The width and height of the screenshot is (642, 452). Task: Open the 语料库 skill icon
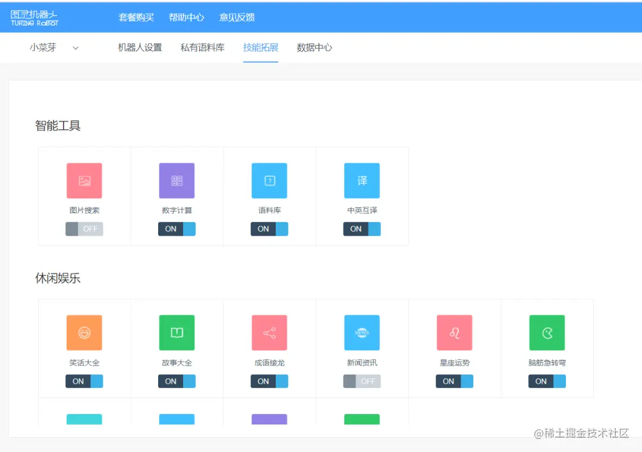point(269,181)
